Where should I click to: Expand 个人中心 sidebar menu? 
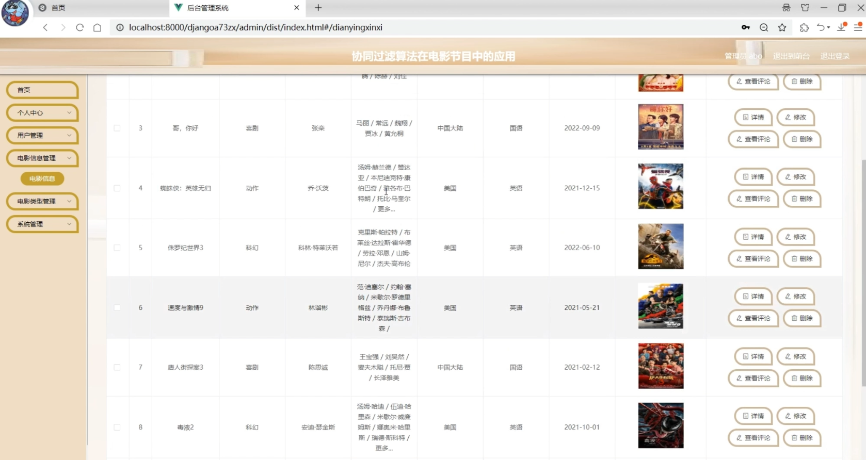point(42,112)
